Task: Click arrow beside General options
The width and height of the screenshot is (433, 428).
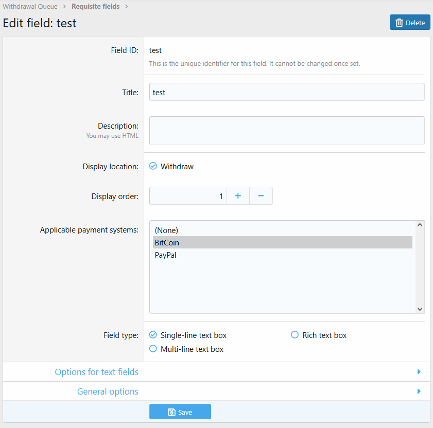Action: click(x=419, y=391)
